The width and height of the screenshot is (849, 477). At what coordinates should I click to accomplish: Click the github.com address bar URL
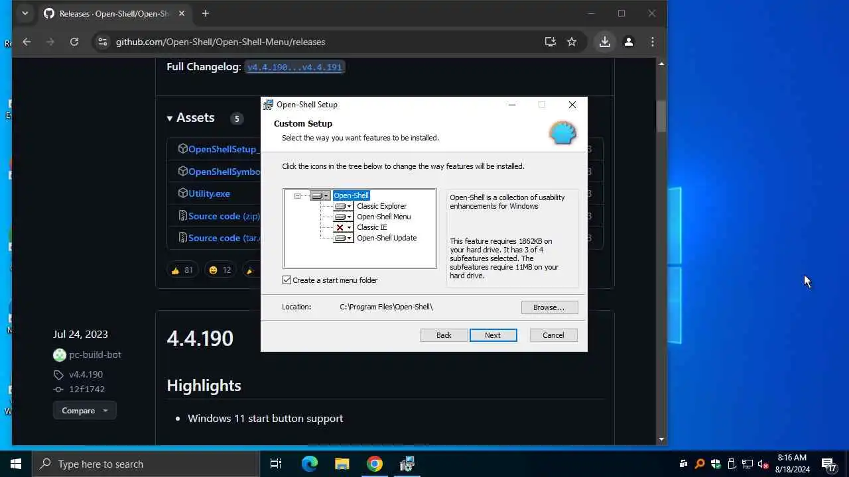[x=220, y=42]
